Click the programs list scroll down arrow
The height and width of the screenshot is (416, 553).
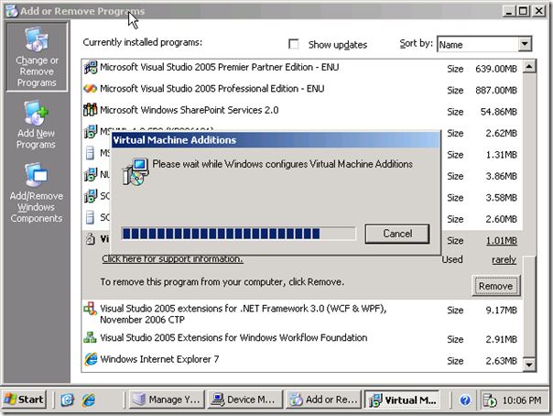point(529,364)
